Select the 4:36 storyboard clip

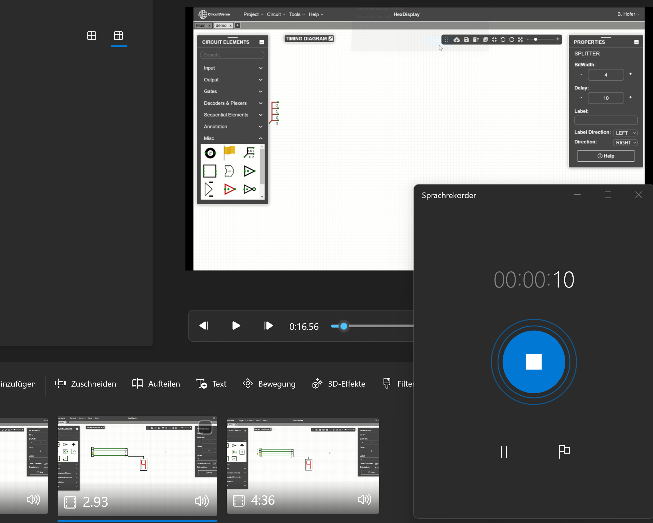[x=303, y=466]
